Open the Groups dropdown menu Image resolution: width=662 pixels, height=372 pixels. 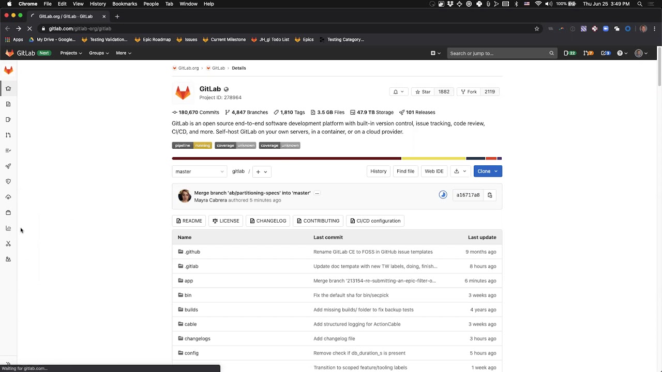click(99, 53)
